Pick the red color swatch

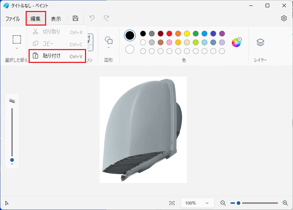[x=169, y=34]
